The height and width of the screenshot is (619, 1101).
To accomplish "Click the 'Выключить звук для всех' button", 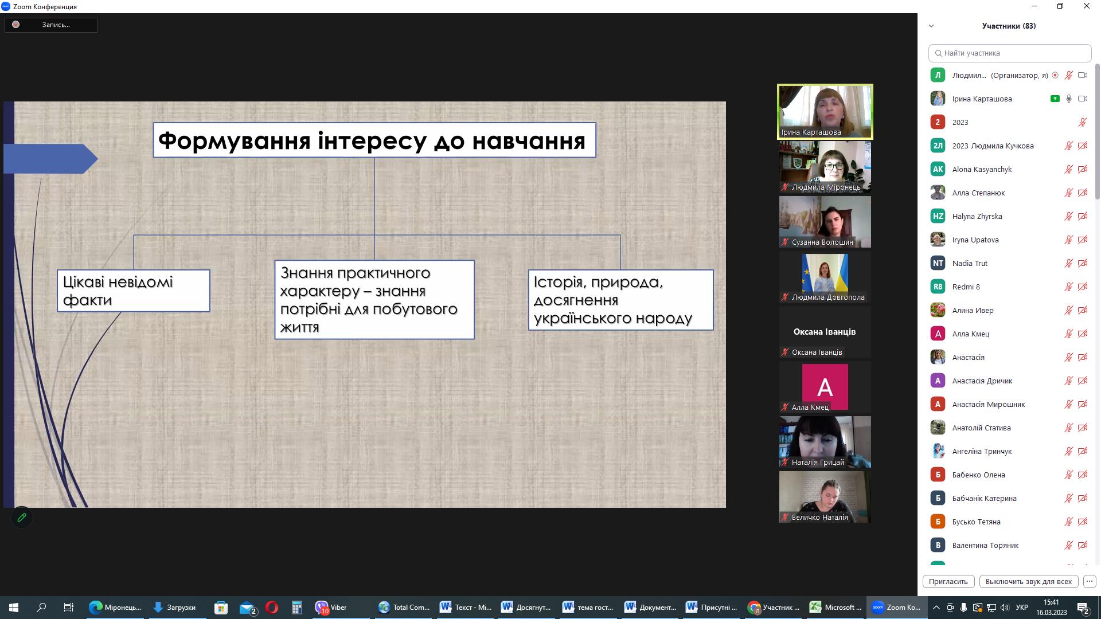I will pyautogui.click(x=1028, y=581).
